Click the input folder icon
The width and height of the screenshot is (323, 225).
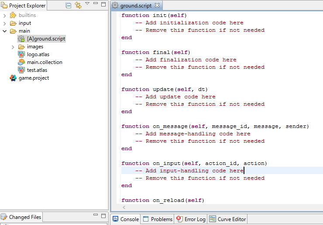pyautogui.click(x=13, y=23)
